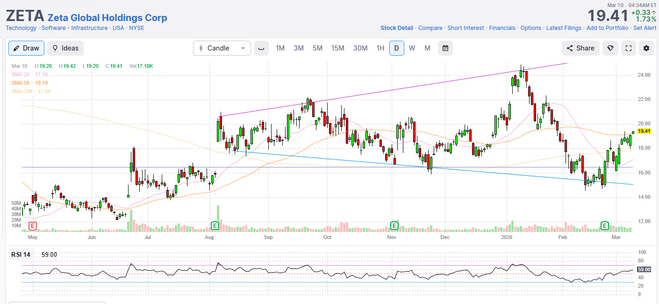Open the Short Interest link
Screen dimensions: 659x304
pyautogui.click(x=466, y=28)
